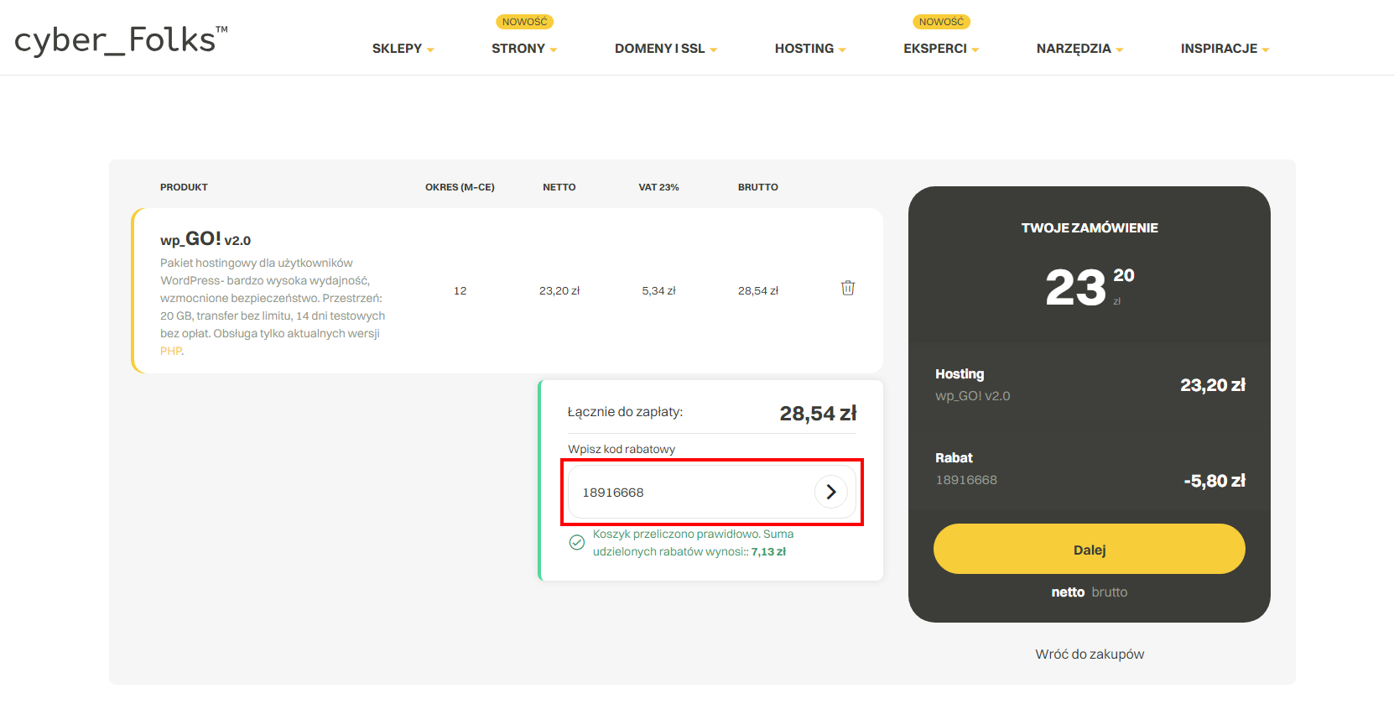Click the OKRES (M-CE) column header
This screenshot has width=1394, height=704.
coord(460,187)
